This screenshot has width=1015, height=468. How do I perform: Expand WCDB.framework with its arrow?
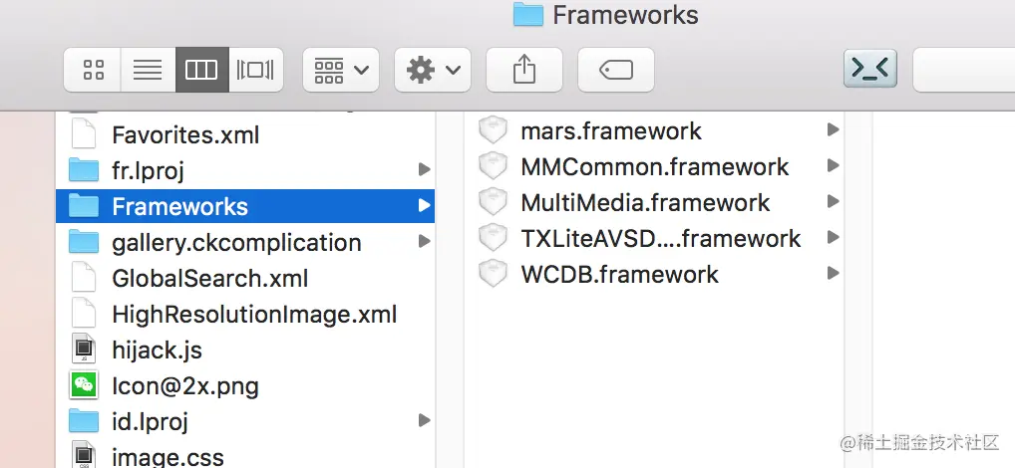(x=834, y=273)
